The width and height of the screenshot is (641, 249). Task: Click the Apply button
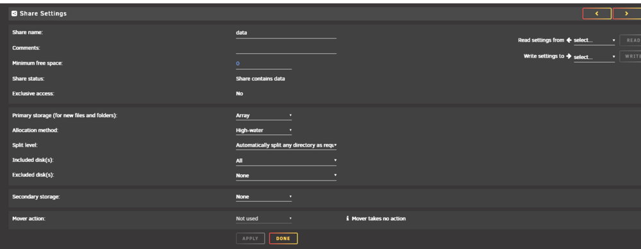(250, 238)
